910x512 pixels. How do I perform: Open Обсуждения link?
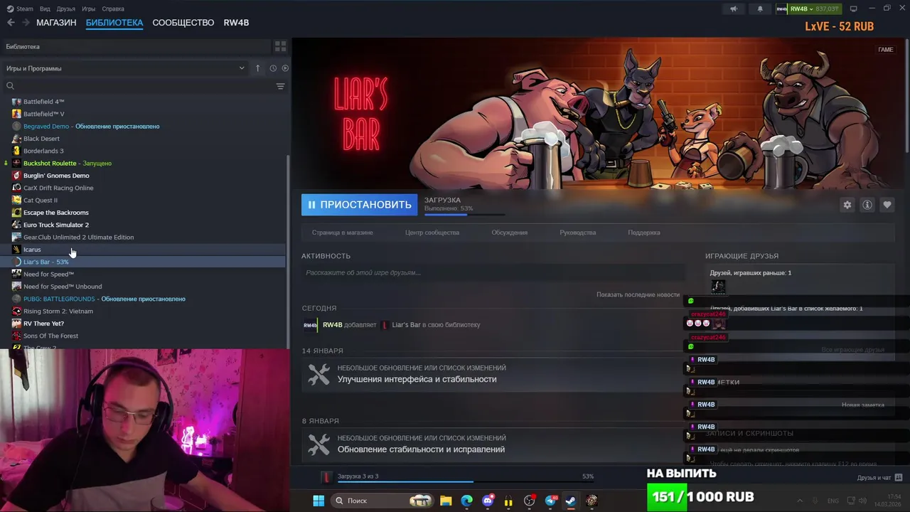point(509,233)
